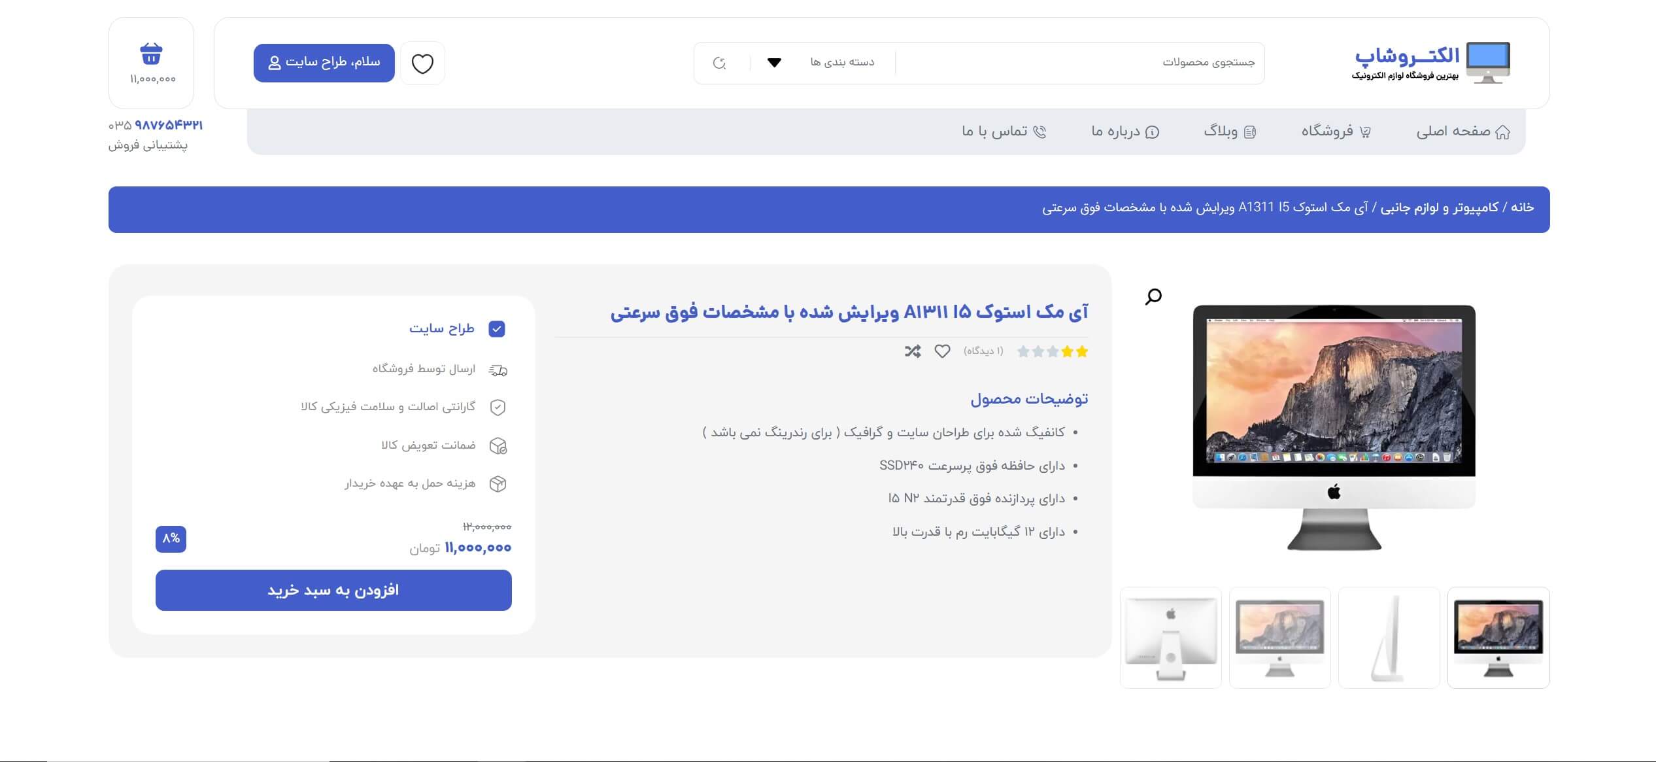The width and height of the screenshot is (1656, 762).
Task: Click the document icon beside وبلاگ
Action: [x=1249, y=132]
